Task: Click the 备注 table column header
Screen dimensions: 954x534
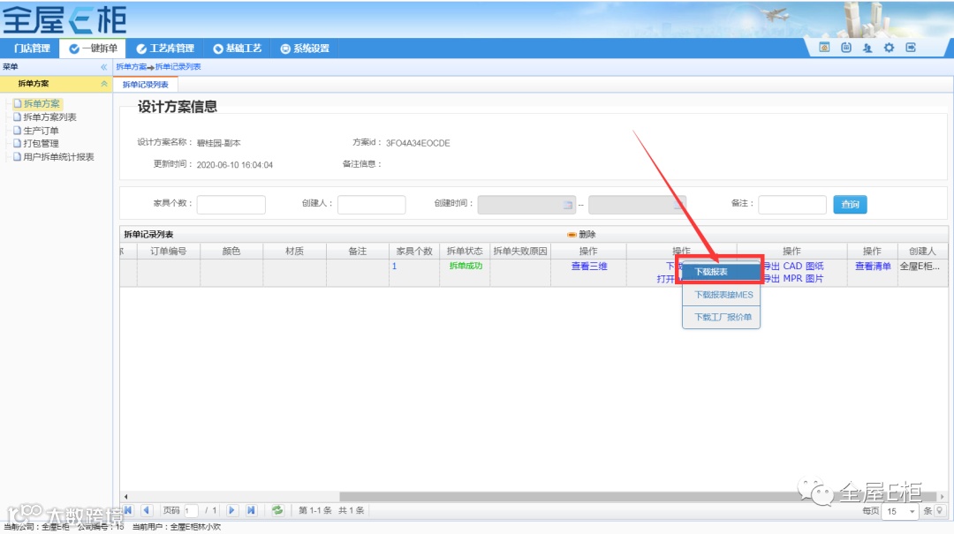Action: coord(358,251)
